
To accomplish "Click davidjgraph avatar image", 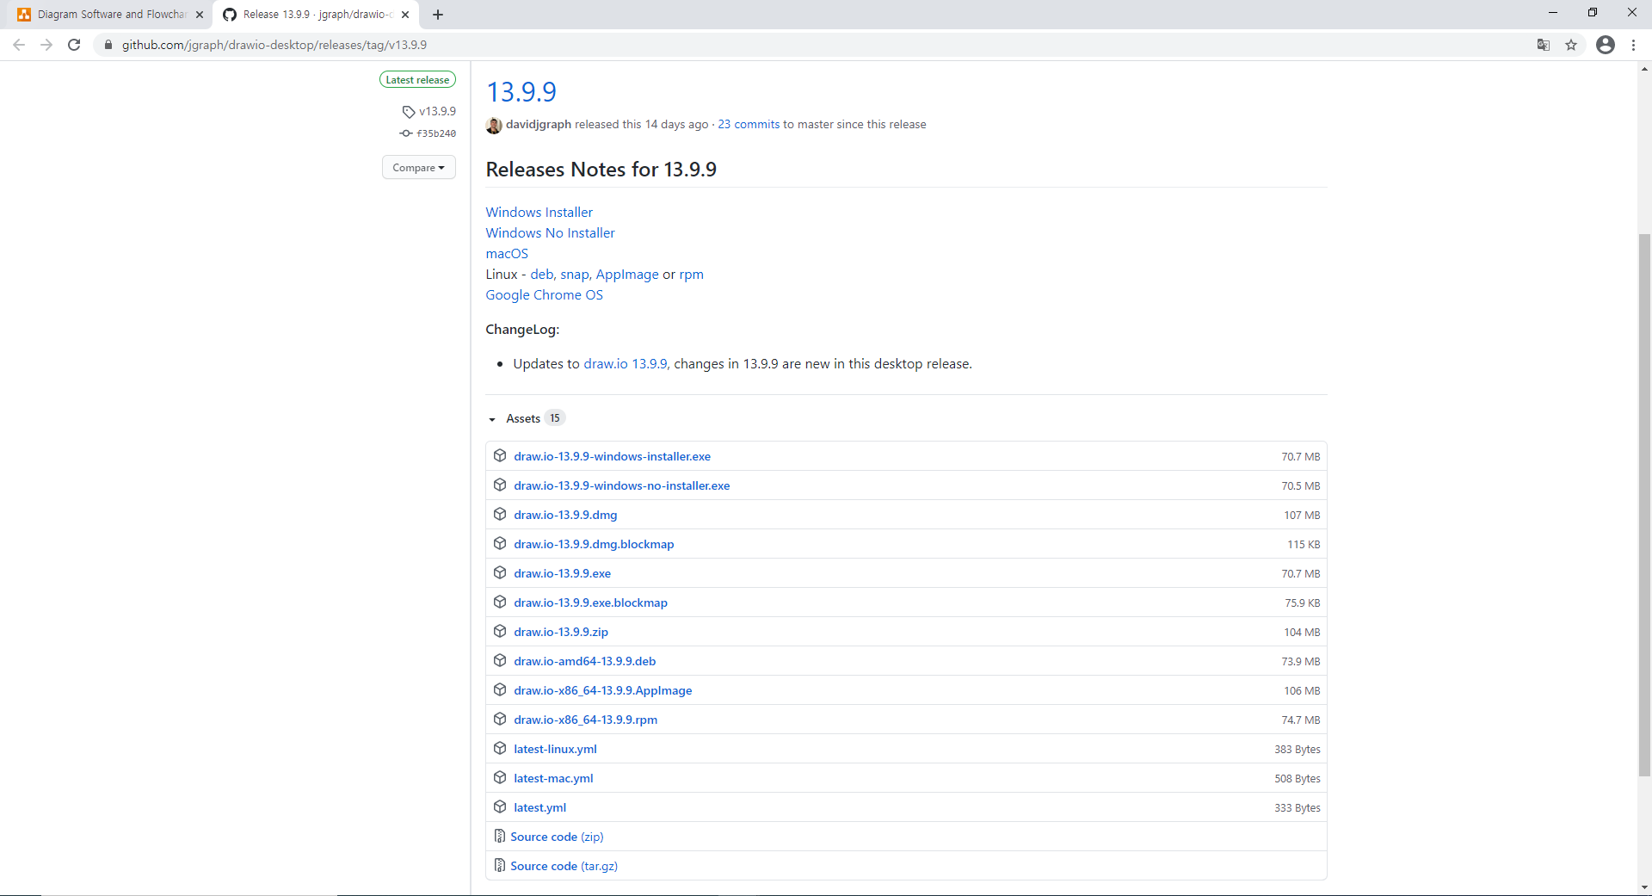I will pyautogui.click(x=494, y=125).
